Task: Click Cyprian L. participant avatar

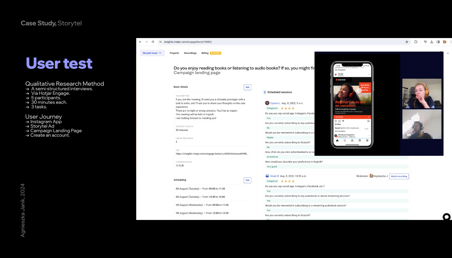Action: (267, 103)
